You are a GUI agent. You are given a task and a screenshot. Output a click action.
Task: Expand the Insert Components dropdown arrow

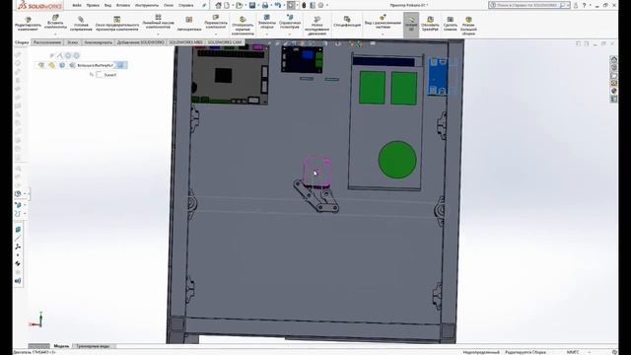point(55,35)
